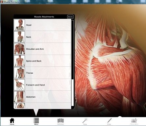Open the Abdomen entry

pos(42,97)
